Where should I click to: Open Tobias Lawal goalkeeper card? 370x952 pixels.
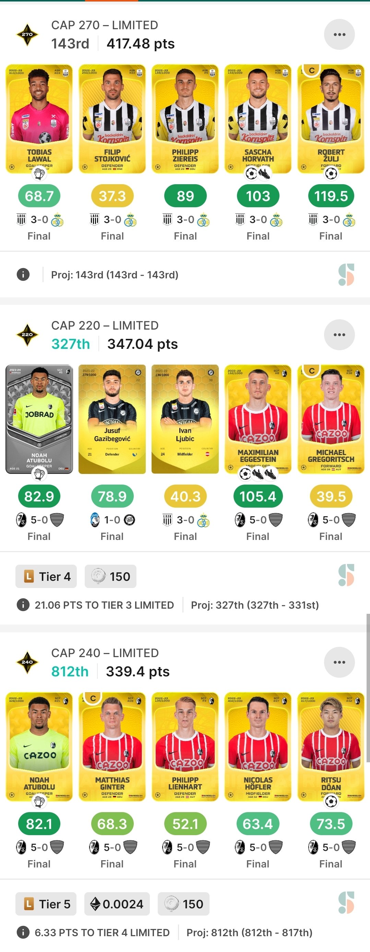(39, 119)
